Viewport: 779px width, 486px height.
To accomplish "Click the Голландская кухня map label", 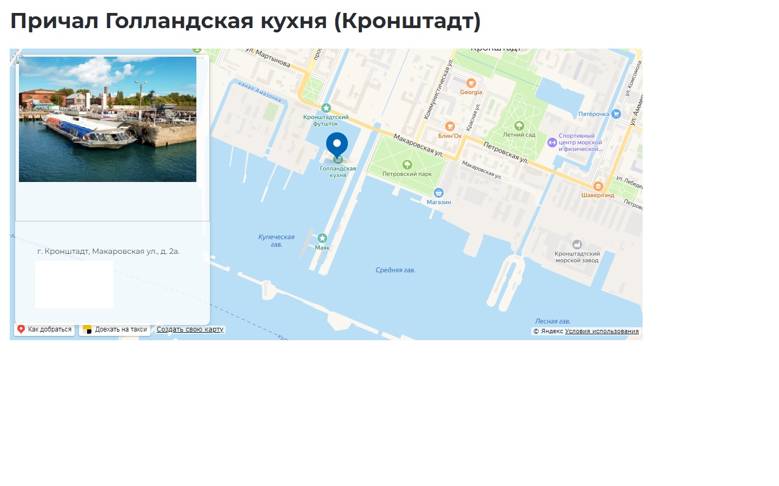I will coord(338,172).
